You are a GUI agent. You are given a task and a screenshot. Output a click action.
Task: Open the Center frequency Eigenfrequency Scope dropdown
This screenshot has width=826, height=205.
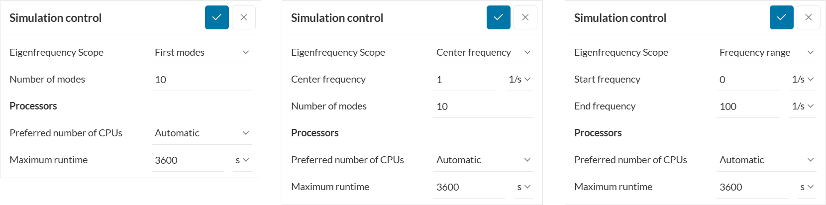[483, 52]
